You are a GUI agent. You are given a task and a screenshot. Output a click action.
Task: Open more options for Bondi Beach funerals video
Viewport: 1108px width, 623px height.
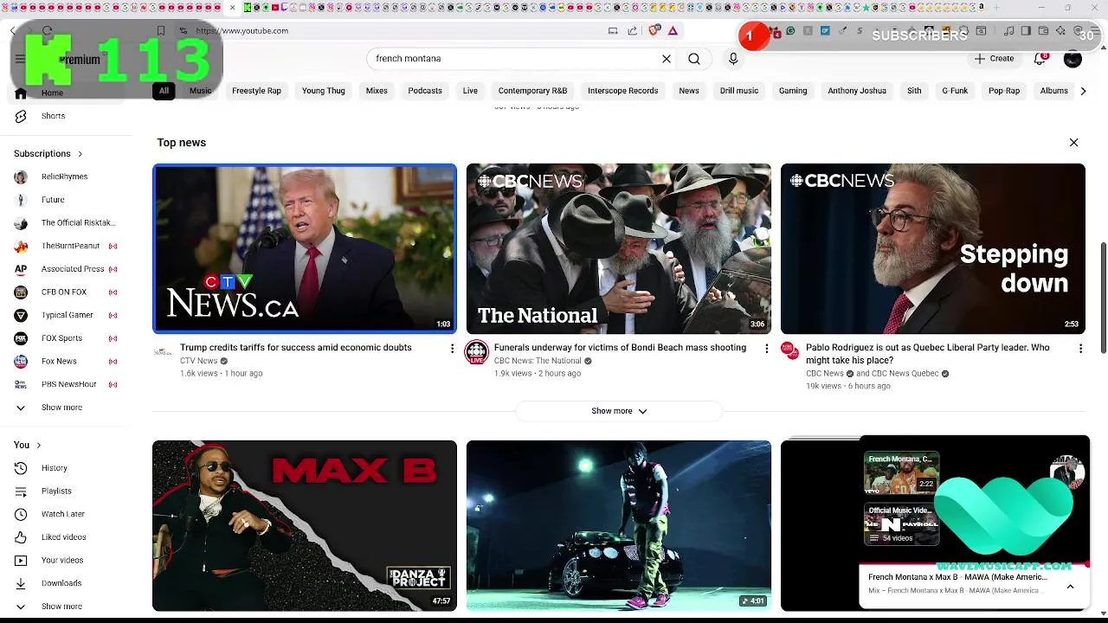point(766,348)
